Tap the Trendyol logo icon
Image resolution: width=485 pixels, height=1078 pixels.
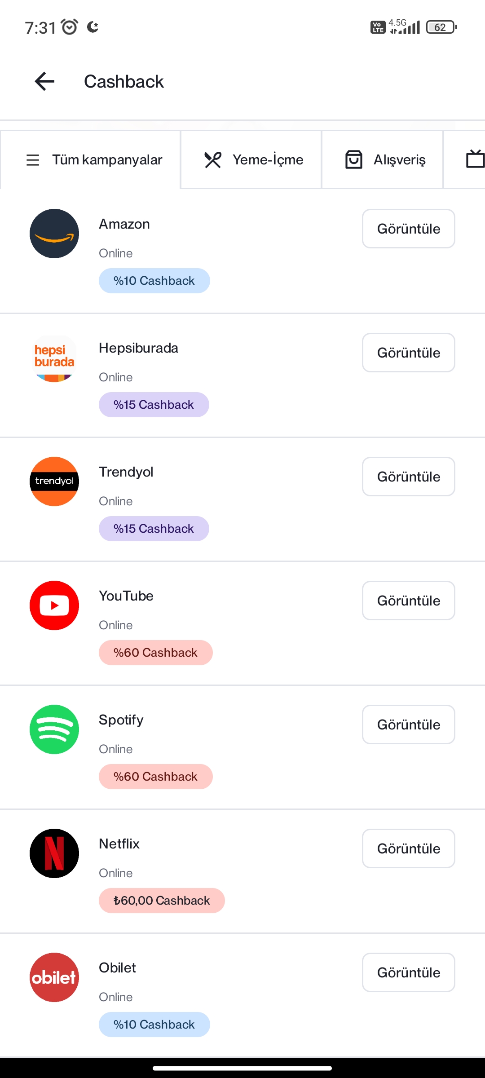(54, 482)
